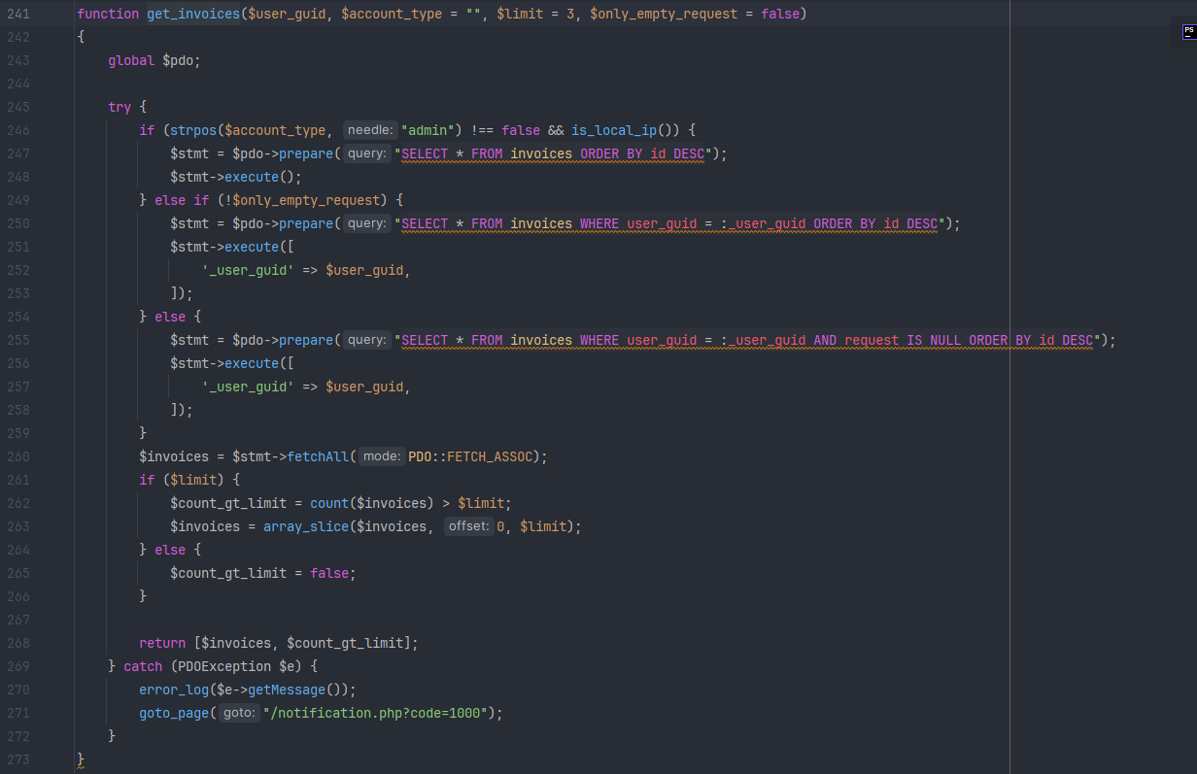Click the "needle:" inlay hint
The width and height of the screenshot is (1197, 774).
[370, 130]
